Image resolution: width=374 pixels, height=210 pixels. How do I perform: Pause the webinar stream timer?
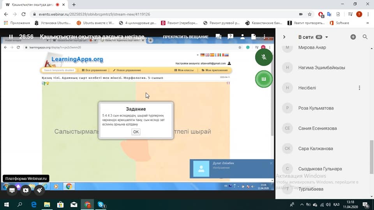tap(11, 37)
